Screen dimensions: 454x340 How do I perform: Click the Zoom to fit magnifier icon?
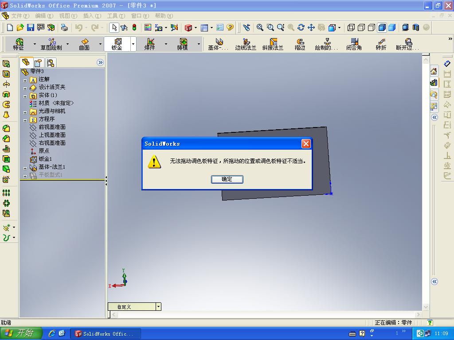260,27
